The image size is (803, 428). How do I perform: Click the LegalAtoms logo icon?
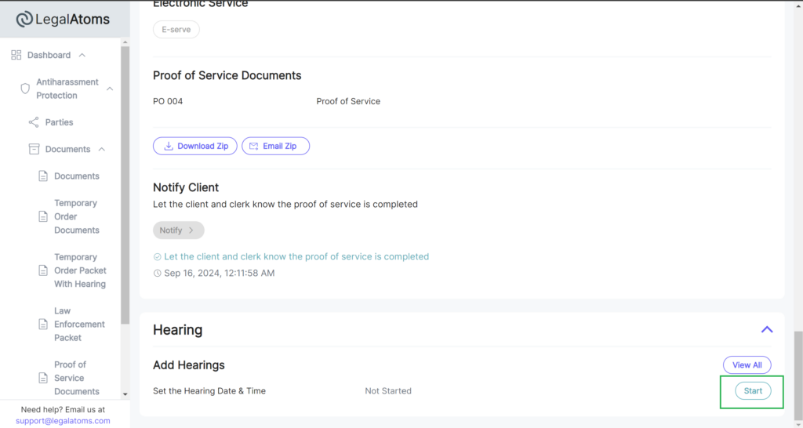tap(24, 20)
